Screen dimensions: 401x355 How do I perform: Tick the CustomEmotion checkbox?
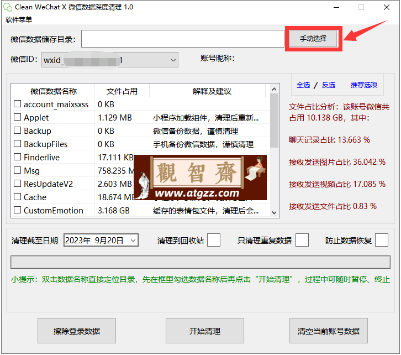coord(17,210)
